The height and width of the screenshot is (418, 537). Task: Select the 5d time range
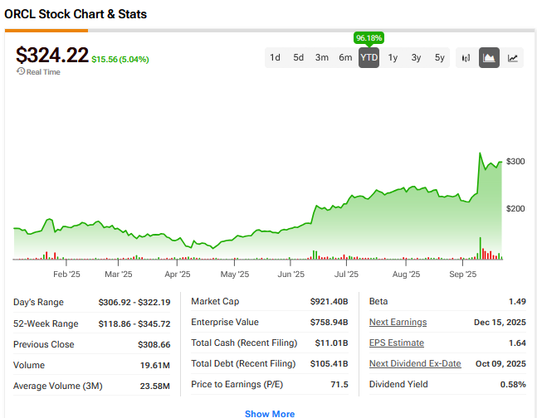pyautogui.click(x=299, y=58)
